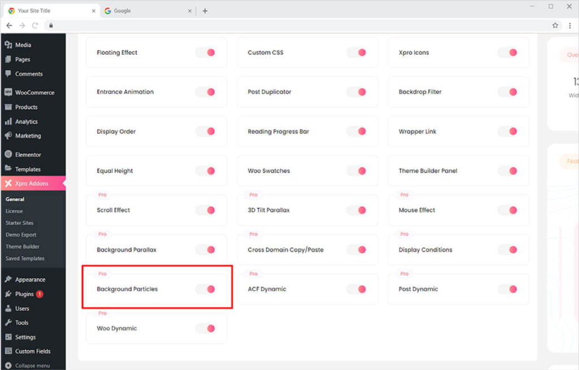Turn off the Woo Swatches toggle
Screen dimensions: 579x370
357,171
